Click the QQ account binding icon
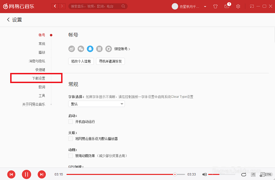 [x=90, y=49]
